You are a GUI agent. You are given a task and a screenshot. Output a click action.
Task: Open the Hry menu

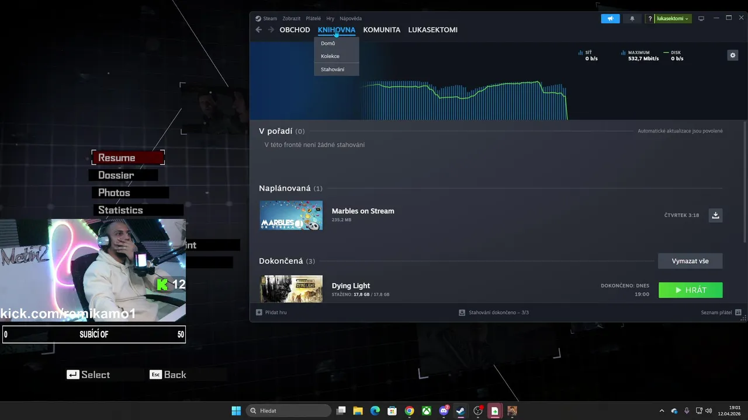coord(330,19)
